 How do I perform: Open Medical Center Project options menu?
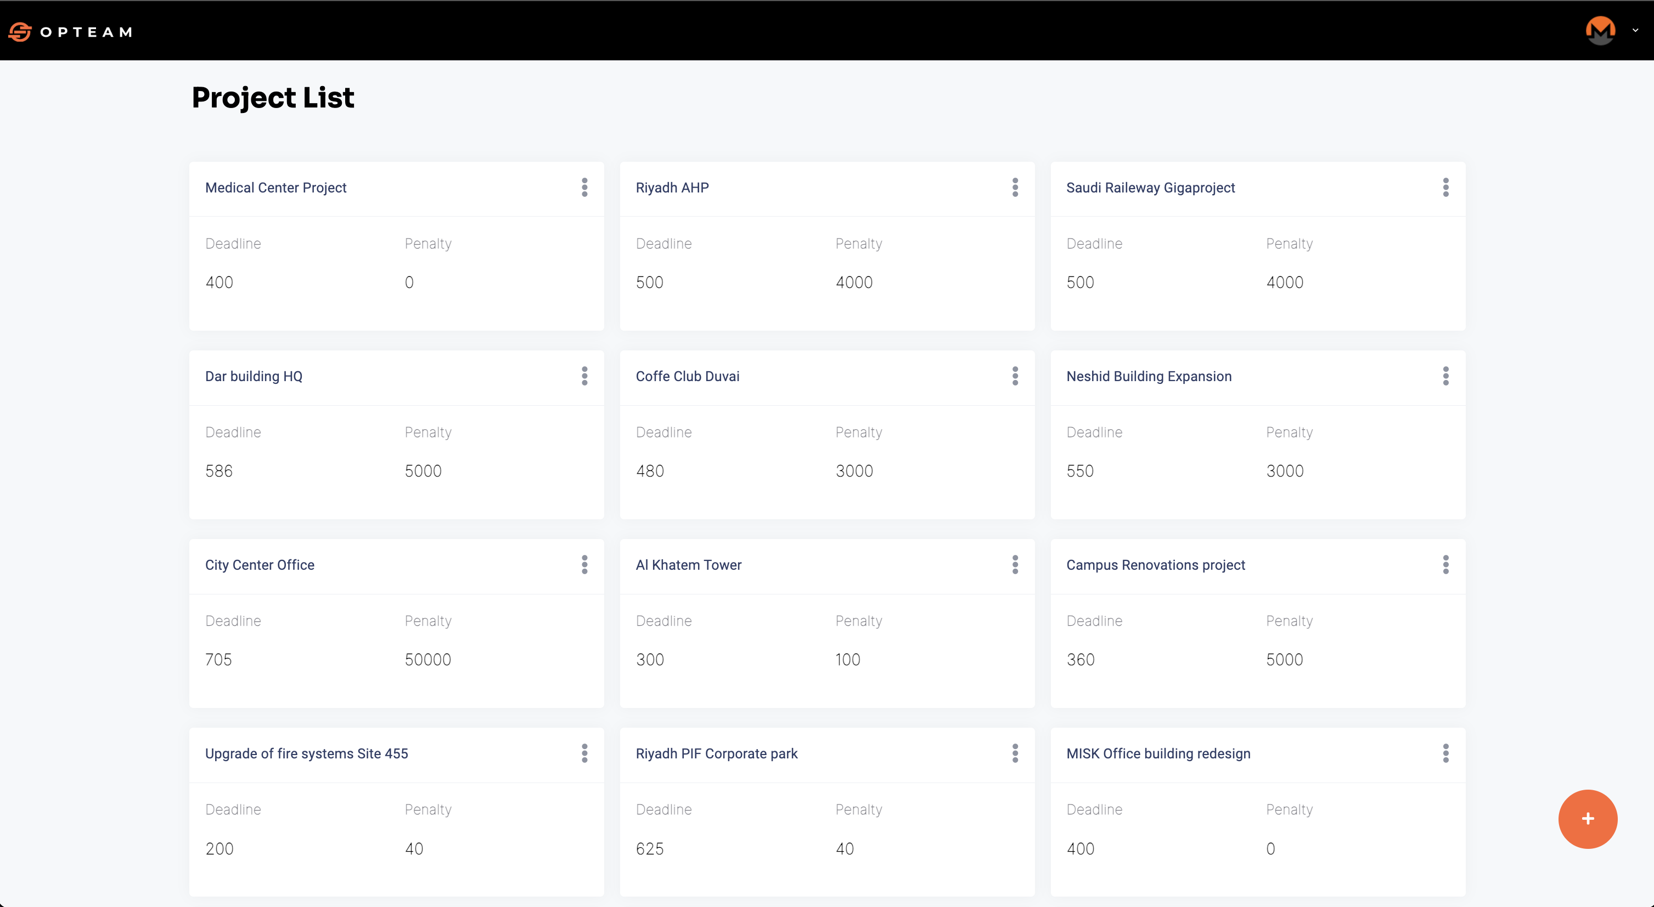[x=584, y=188]
